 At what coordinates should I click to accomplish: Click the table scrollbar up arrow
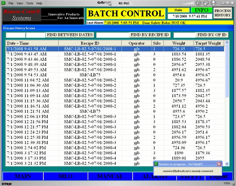pyautogui.click(x=227, y=43)
